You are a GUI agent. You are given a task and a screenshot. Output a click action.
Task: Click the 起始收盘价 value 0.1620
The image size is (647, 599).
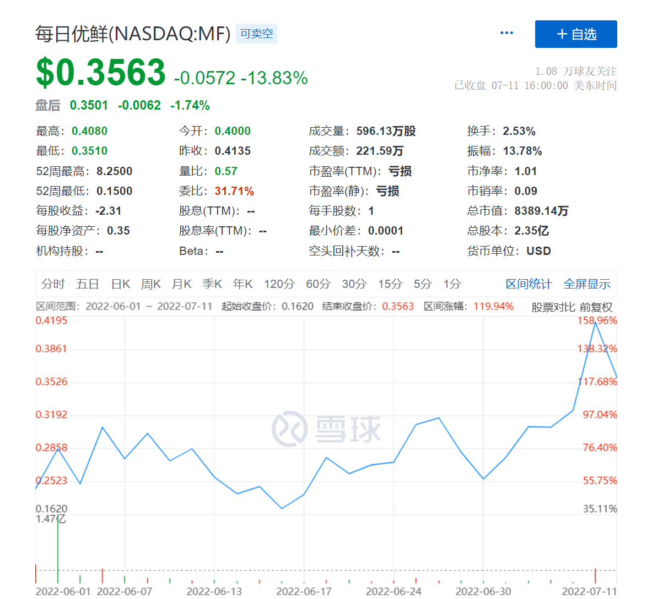(x=298, y=306)
